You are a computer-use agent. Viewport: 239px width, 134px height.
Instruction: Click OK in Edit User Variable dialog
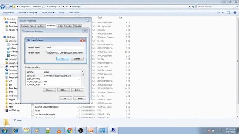pos(63,59)
